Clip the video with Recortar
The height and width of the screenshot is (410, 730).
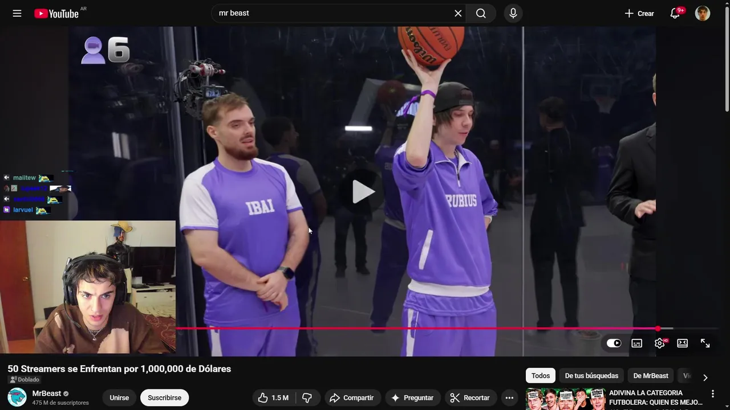tap(471, 397)
